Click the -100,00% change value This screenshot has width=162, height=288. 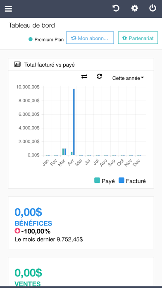coord(36,231)
